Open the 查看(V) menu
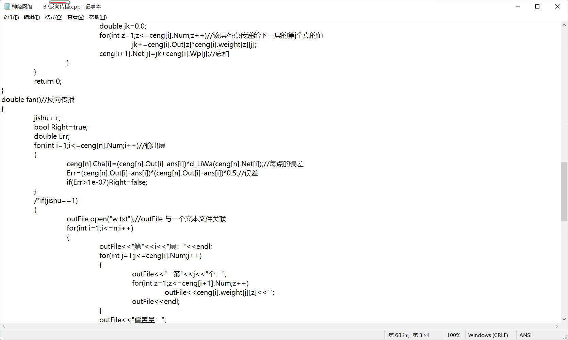The height and width of the screenshot is (340, 568). tap(76, 17)
